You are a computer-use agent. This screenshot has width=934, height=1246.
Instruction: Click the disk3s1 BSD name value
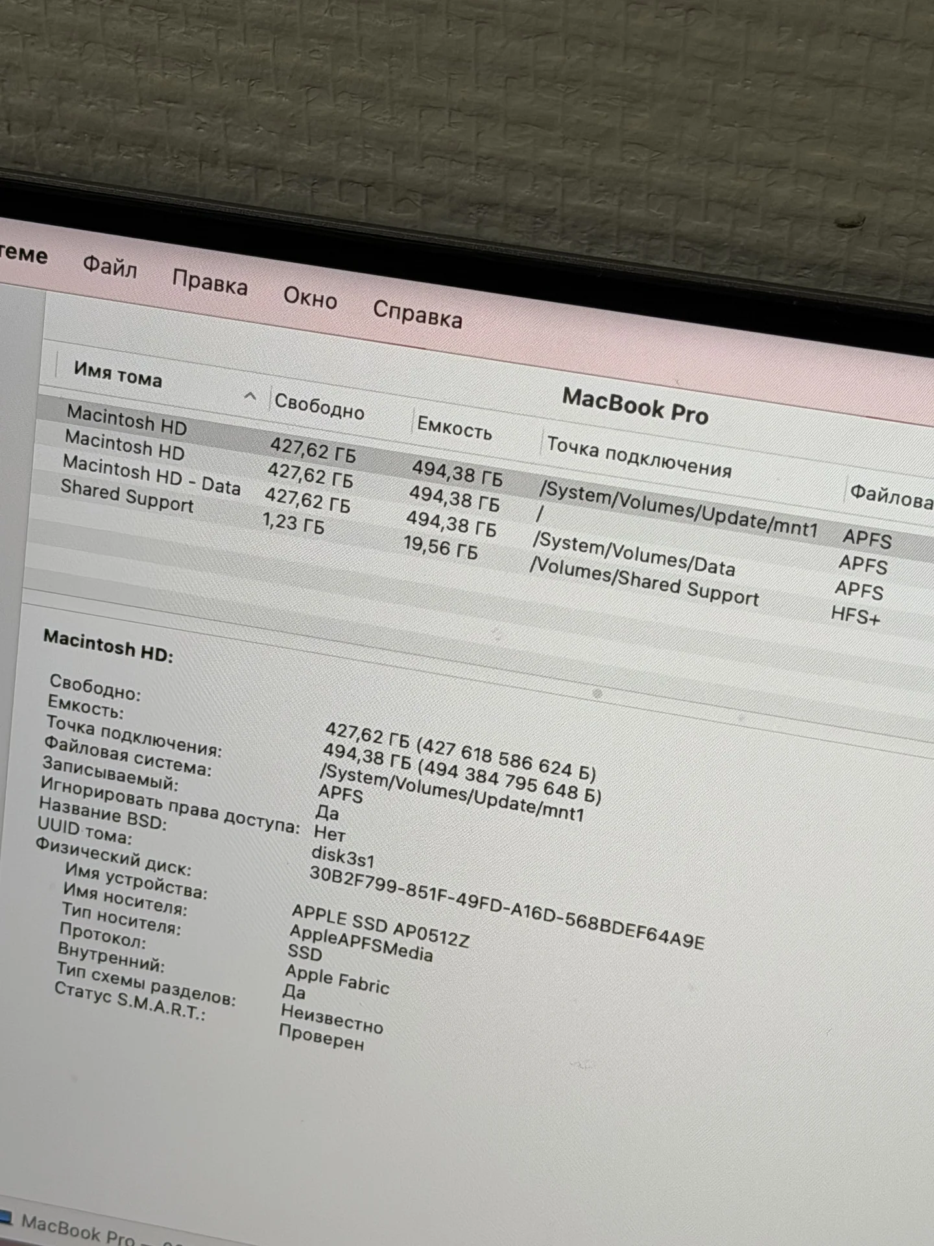pos(343,857)
